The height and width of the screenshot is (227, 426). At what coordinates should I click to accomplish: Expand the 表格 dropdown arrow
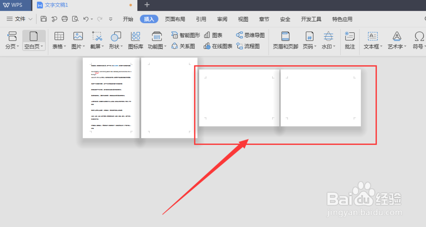coord(65,46)
